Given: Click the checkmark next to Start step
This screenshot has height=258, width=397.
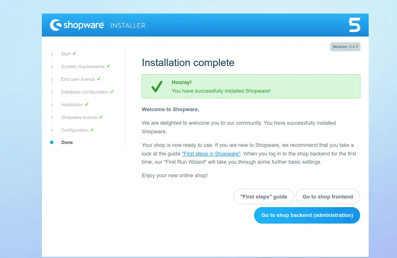Looking at the screenshot, I should (x=74, y=53).
